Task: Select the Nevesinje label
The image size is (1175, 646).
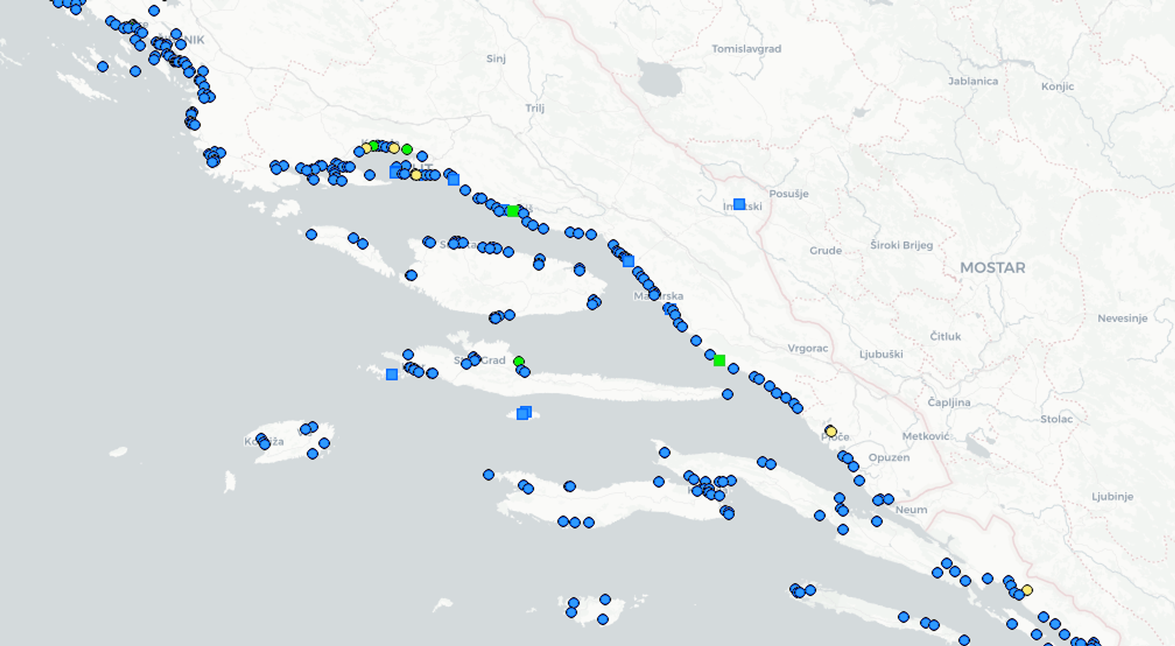Action: (1122, 318)
